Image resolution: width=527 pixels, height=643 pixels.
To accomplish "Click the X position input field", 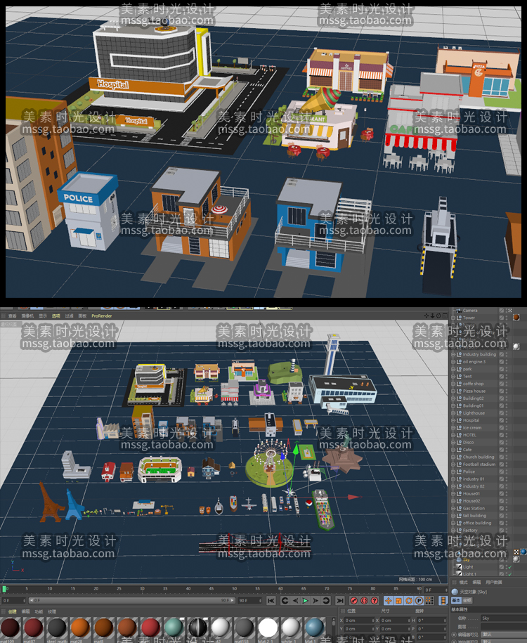I will click(359, 621).
